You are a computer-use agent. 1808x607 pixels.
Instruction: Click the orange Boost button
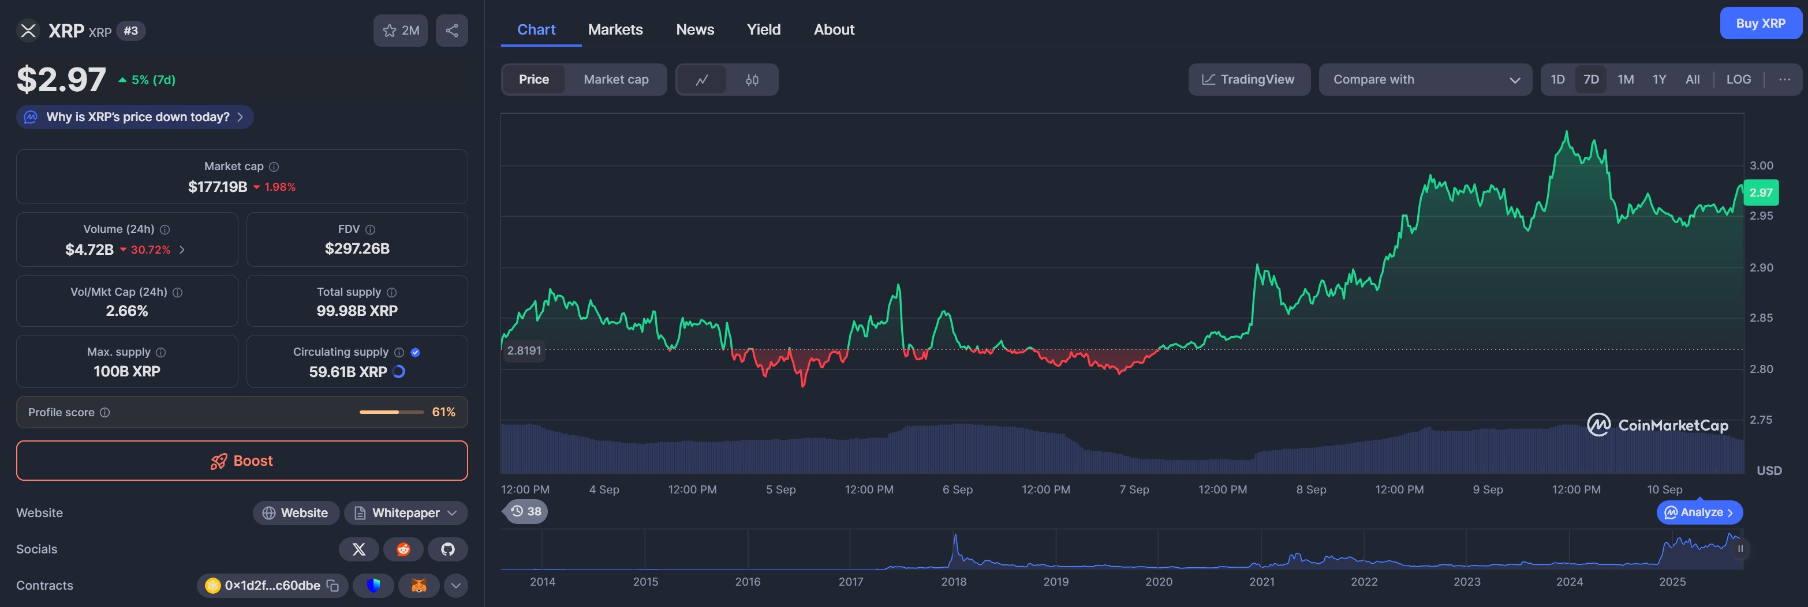(241, 461)
